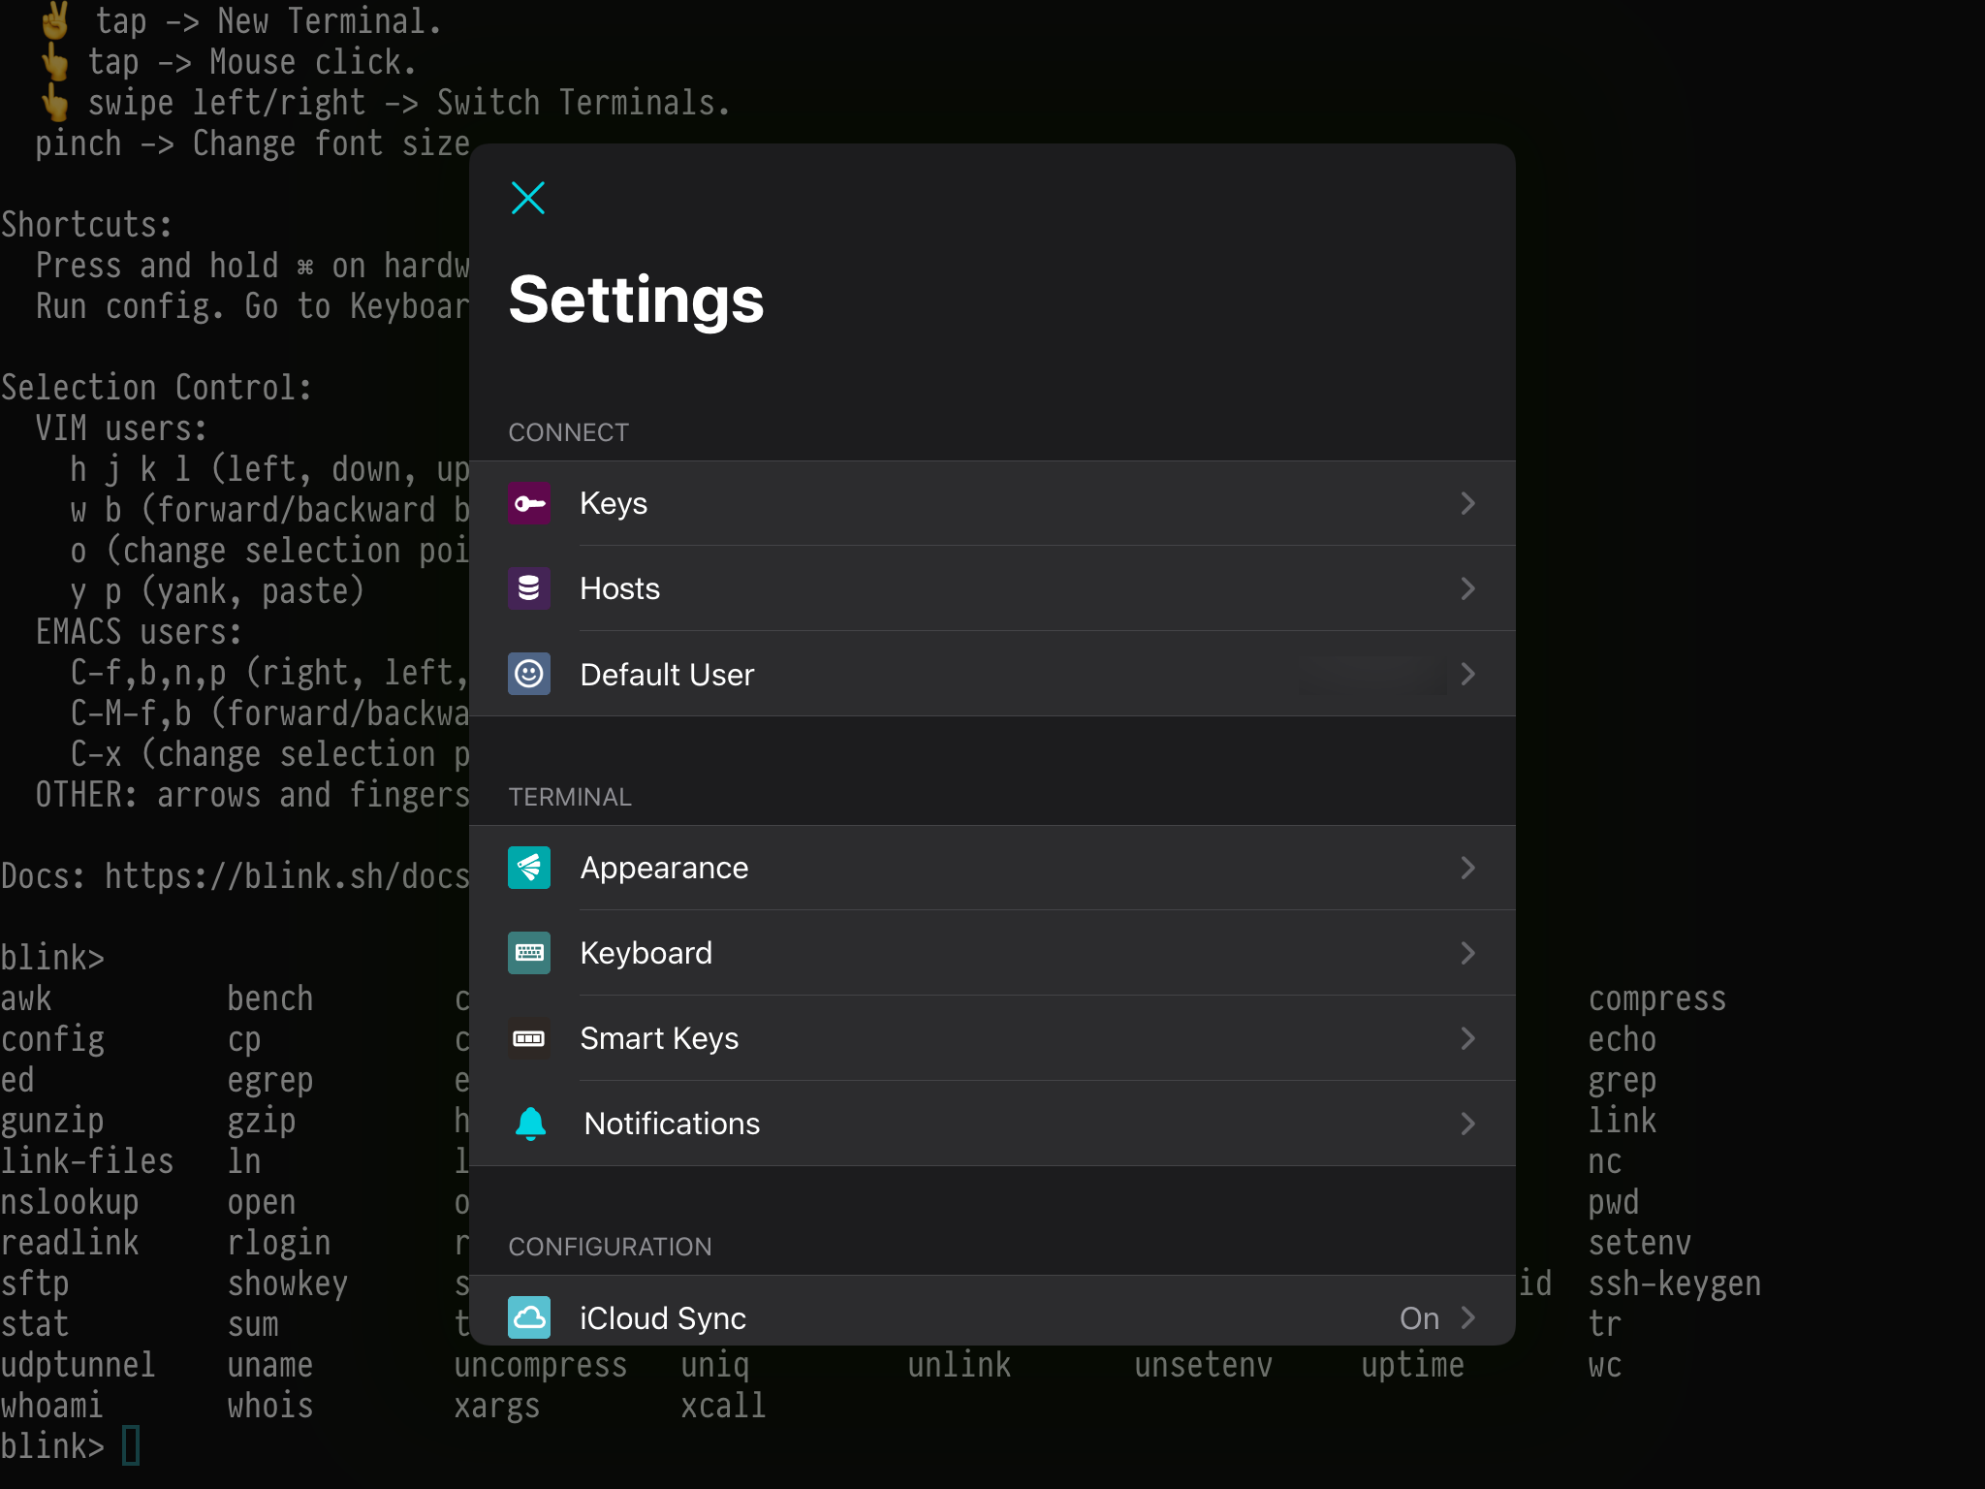1985x1489 pixels.
Task: Click the Notifications bell icon
Action: point(530,1124)
